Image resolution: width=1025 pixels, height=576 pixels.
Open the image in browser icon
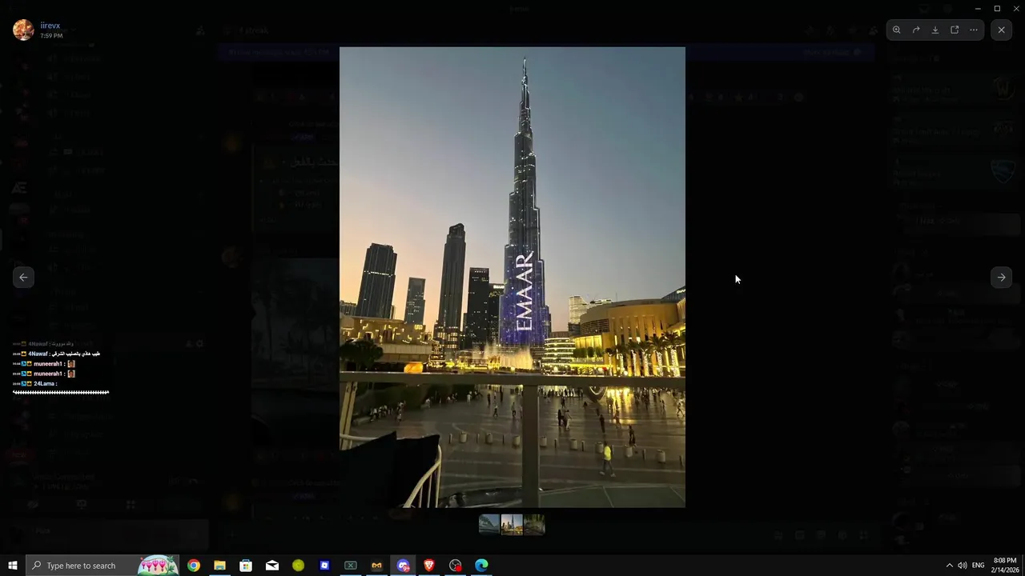click(x=955, y=30)
